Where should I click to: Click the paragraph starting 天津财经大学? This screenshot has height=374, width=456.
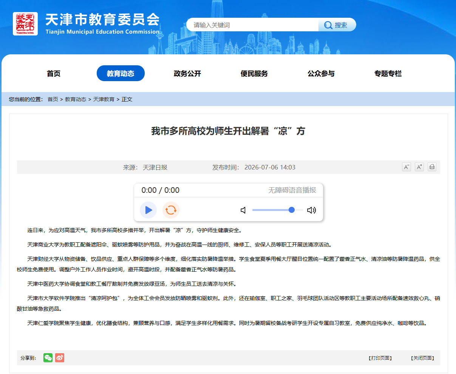tap(228, 264)
